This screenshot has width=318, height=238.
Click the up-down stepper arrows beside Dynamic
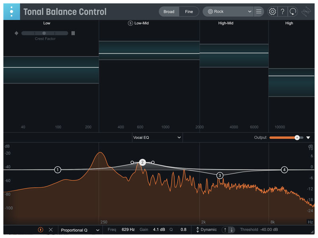(x=198, y=230)
